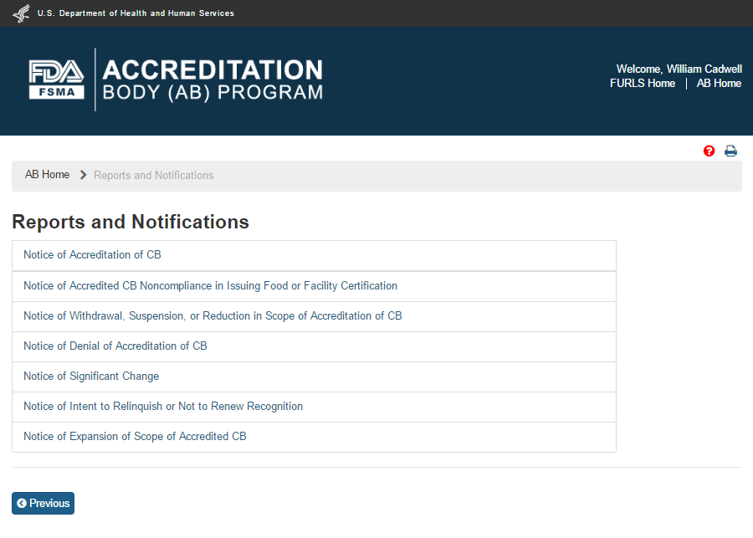Select Notice of Withdrawal, Suspension, or Reduction
Viewport: 753px width, 538px height.
213,316
